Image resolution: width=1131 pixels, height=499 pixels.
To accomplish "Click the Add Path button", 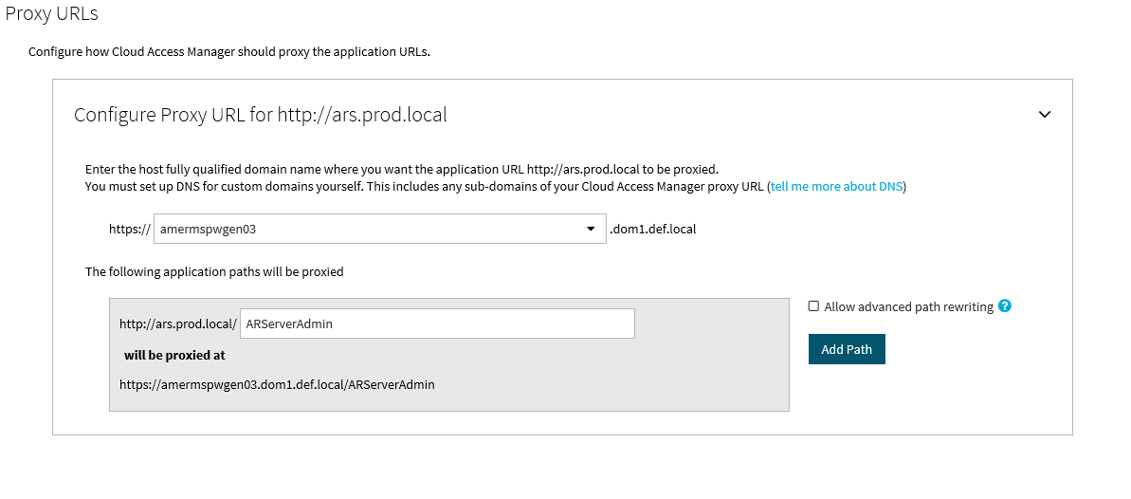I will click(x=847, y=349).
